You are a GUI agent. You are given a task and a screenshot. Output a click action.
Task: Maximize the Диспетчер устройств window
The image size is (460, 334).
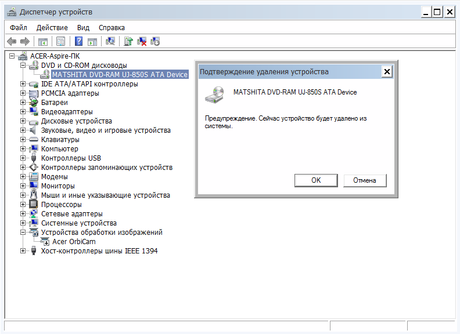(437, 12)
